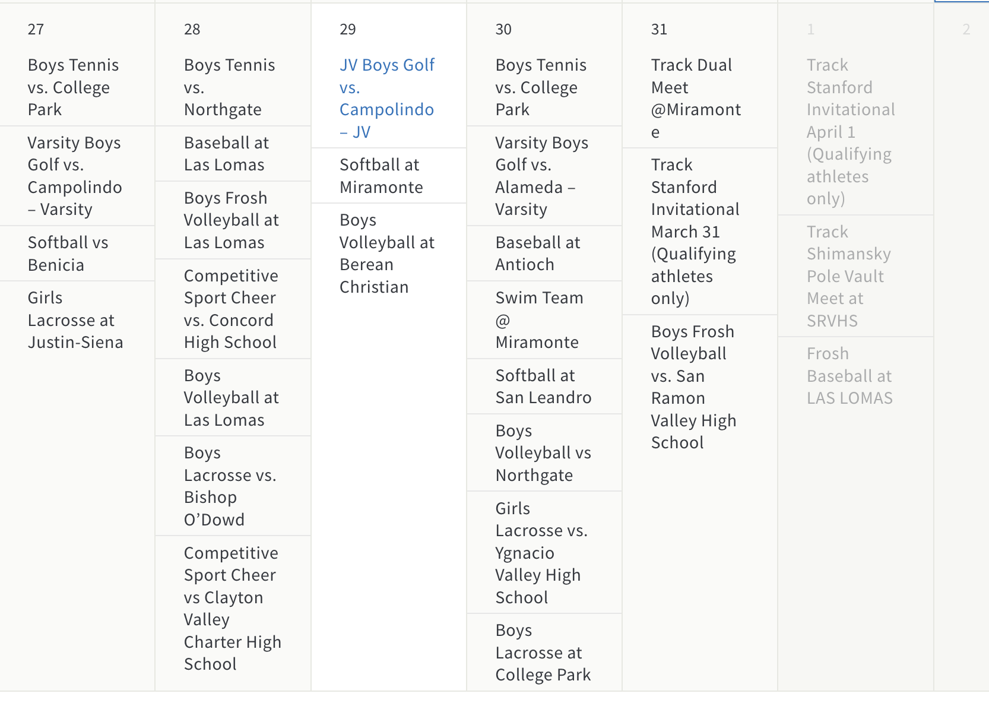Open Frosh Baseball at LAS LOMAS event
This screenshot has height=703, width=989.
click(x=849, y=376)
